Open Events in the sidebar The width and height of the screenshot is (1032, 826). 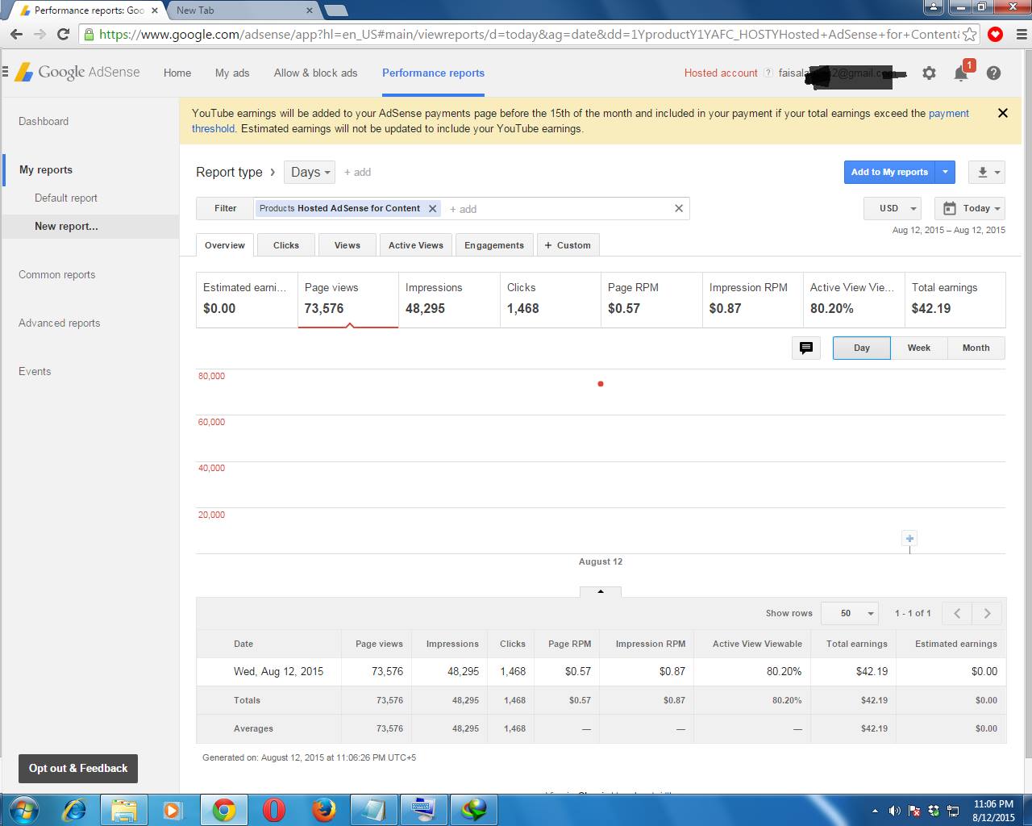click(35, 371)
